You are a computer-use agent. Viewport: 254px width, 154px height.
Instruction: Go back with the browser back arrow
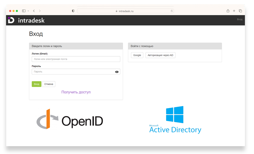(34, 11)
